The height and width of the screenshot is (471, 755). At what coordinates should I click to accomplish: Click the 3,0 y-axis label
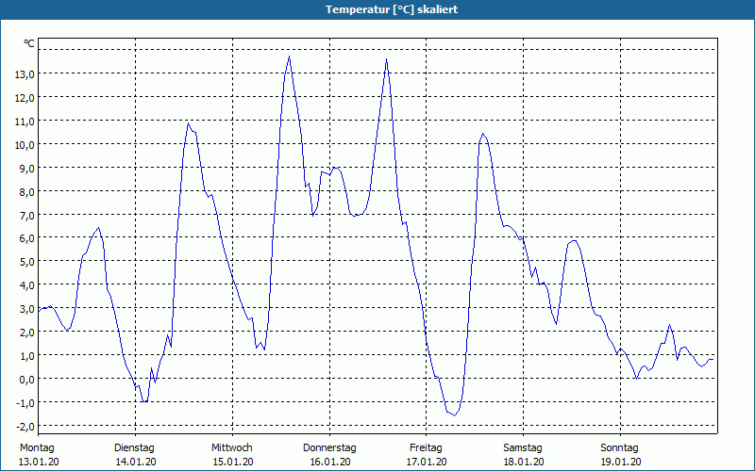coord(26,309)
